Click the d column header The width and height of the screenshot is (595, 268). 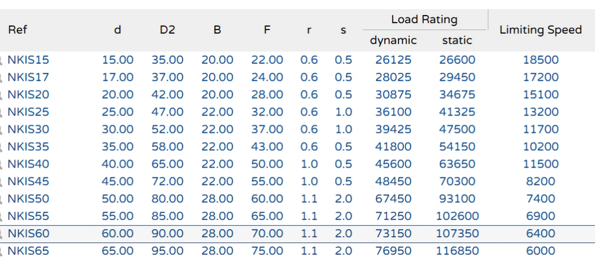pyautogui.click(x=117, y=30)
